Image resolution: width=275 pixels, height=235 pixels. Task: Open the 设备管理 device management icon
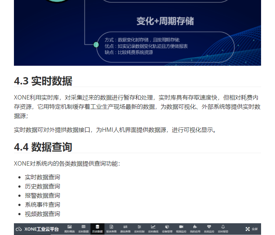(167, 227)
